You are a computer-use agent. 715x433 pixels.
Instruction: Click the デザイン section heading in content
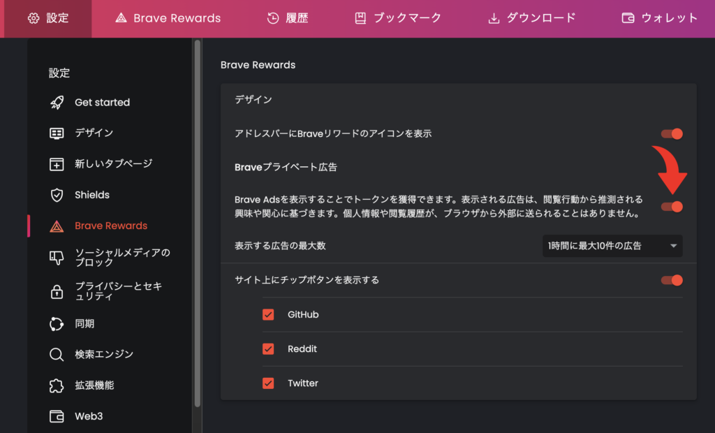click(253, 99)
